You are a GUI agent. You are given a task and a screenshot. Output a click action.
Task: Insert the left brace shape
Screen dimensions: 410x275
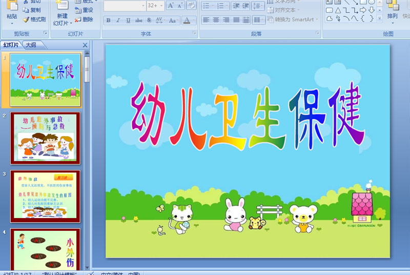(x=363, y=18)
